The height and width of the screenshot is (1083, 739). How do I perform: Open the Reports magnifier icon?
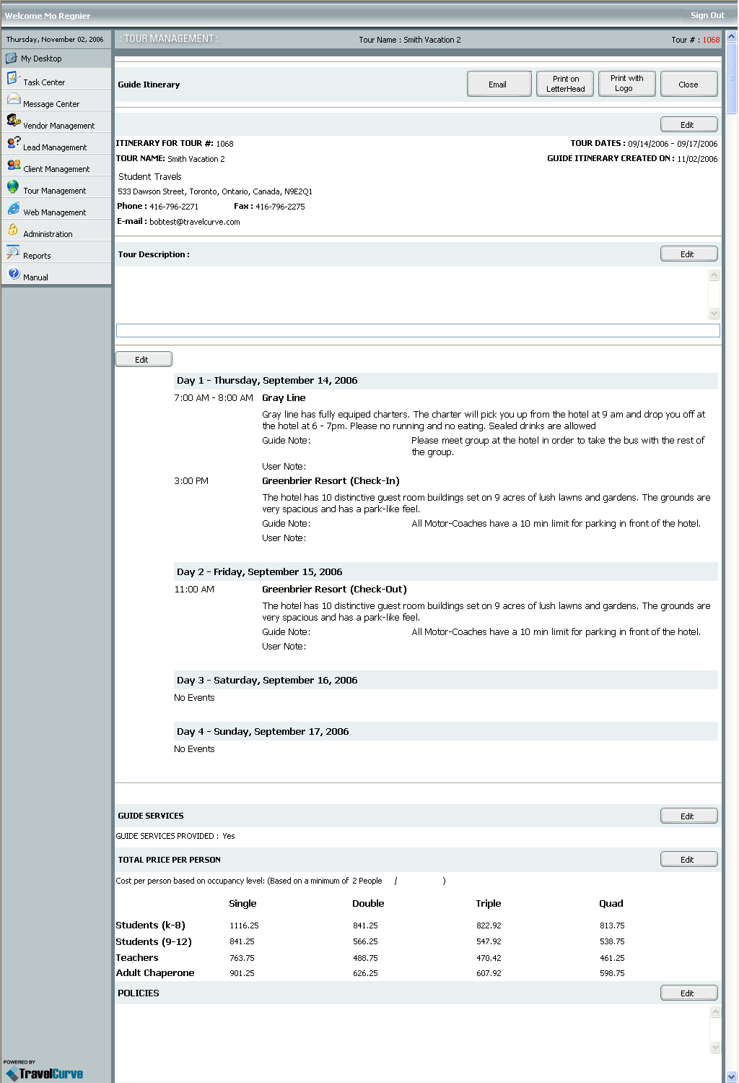13,251
